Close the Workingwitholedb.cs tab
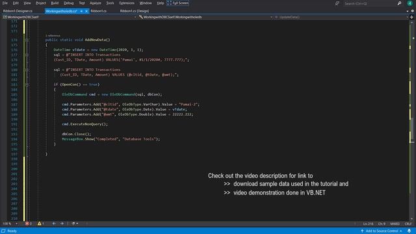This screenshot has height=234, width=416. coord(86,11)
